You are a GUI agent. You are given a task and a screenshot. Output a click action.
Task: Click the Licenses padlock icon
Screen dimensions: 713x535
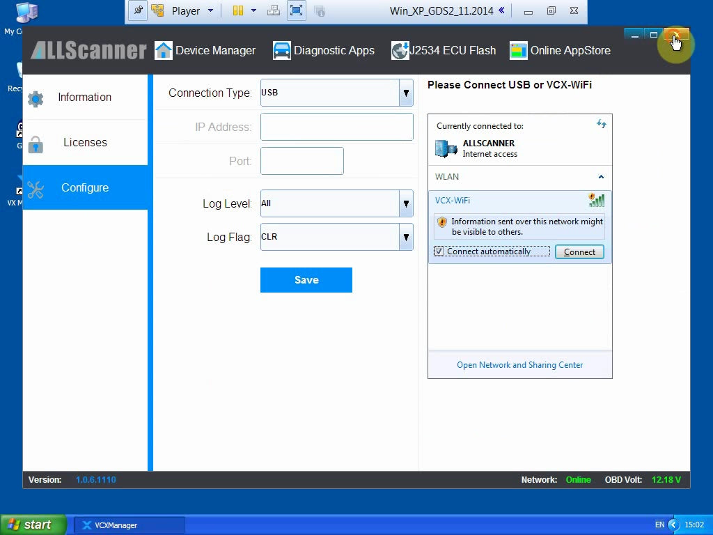pyautogui.click(x=36, y=144)
